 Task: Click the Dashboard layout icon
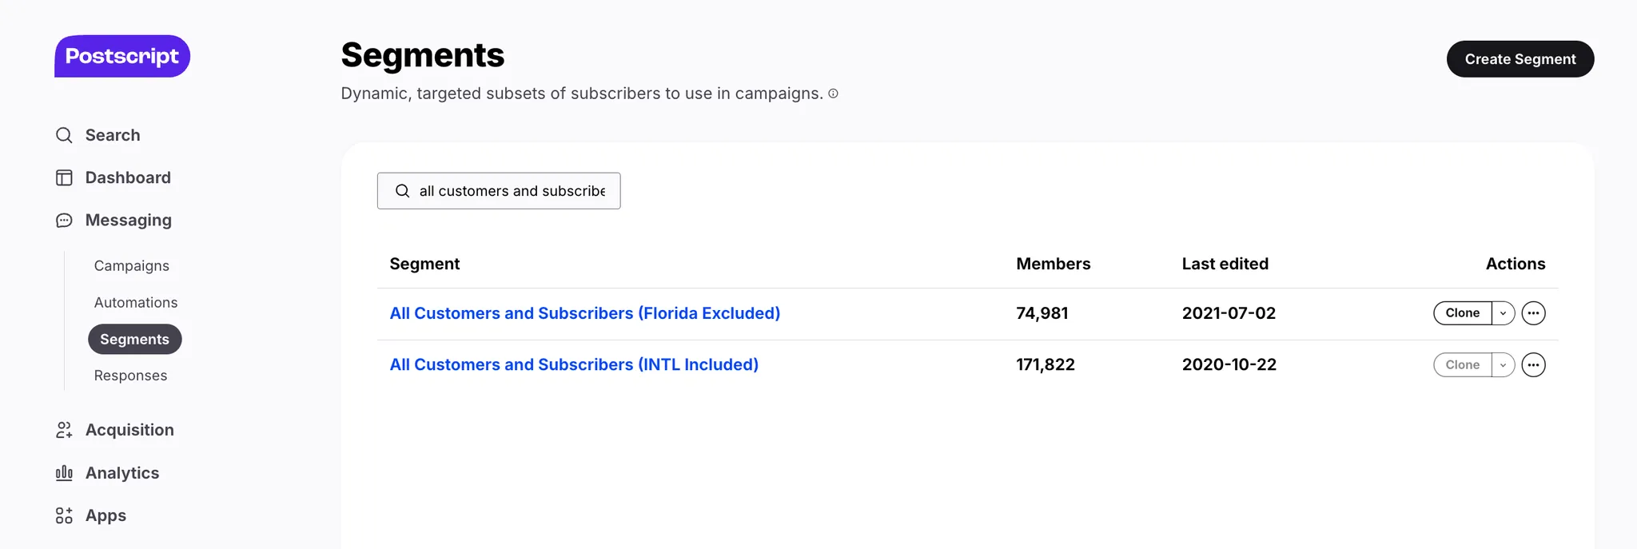pyautogui.click(x=64, y=177)
